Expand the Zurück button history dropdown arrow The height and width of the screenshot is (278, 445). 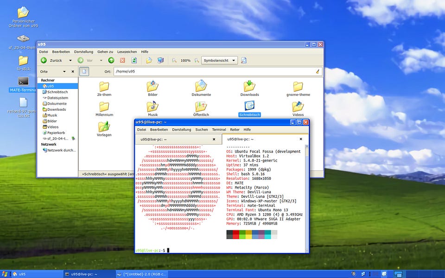pos(70,60)
